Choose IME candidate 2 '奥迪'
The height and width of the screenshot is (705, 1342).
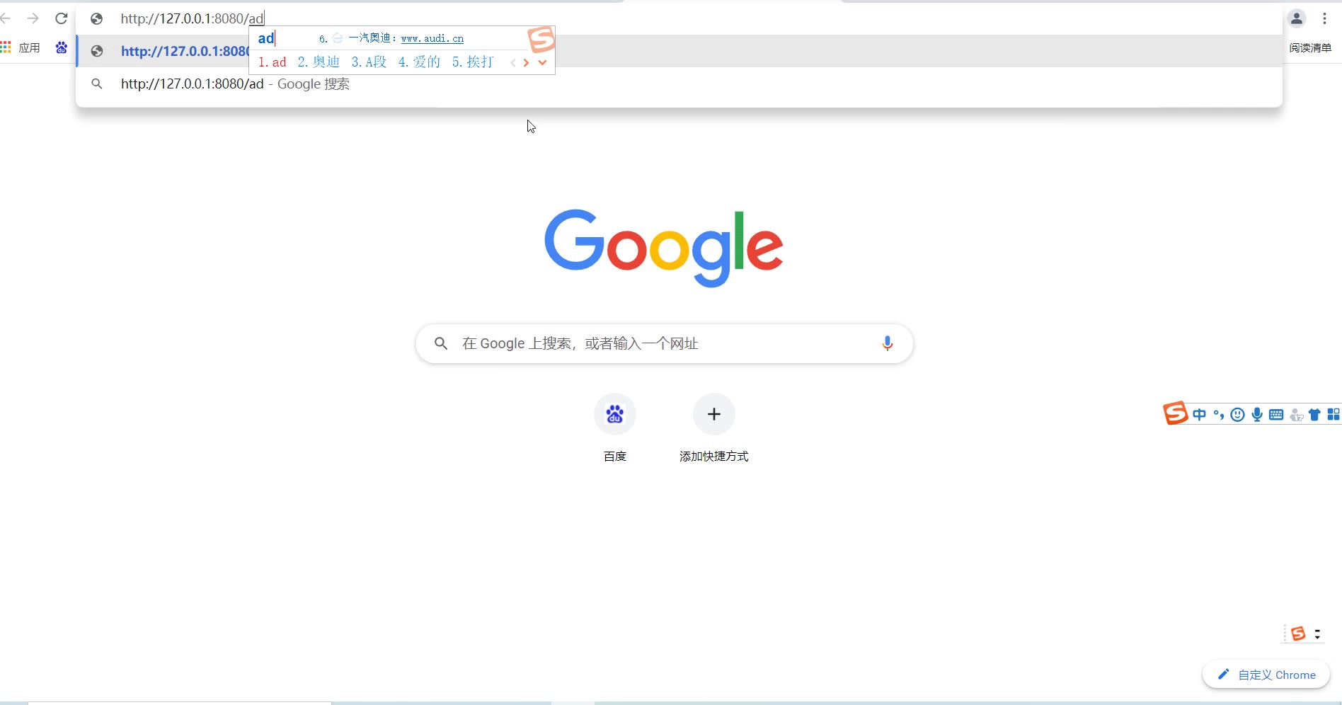click(x=319, y=62)
